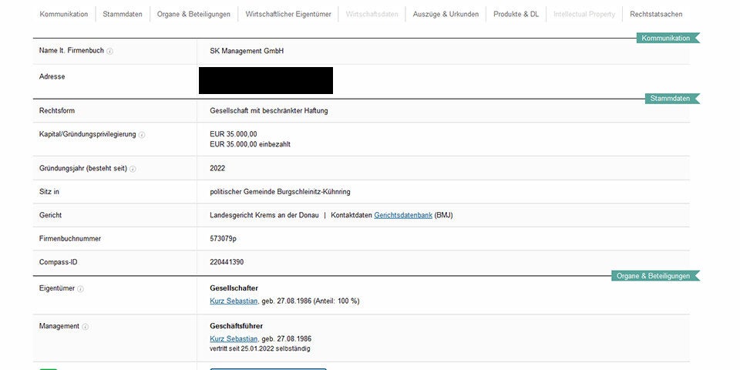Click the info icon next to Eigentümer
The height and width of the screenshot is (370, 740).
pos(81,289)
